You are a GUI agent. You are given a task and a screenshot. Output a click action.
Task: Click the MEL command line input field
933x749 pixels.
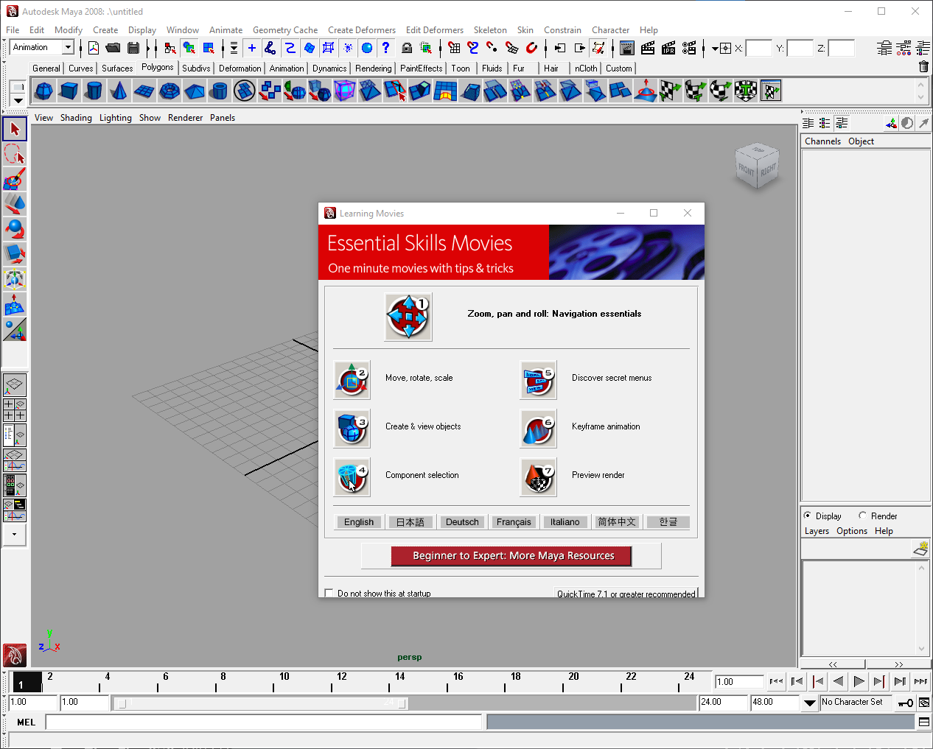pos(264,722)
